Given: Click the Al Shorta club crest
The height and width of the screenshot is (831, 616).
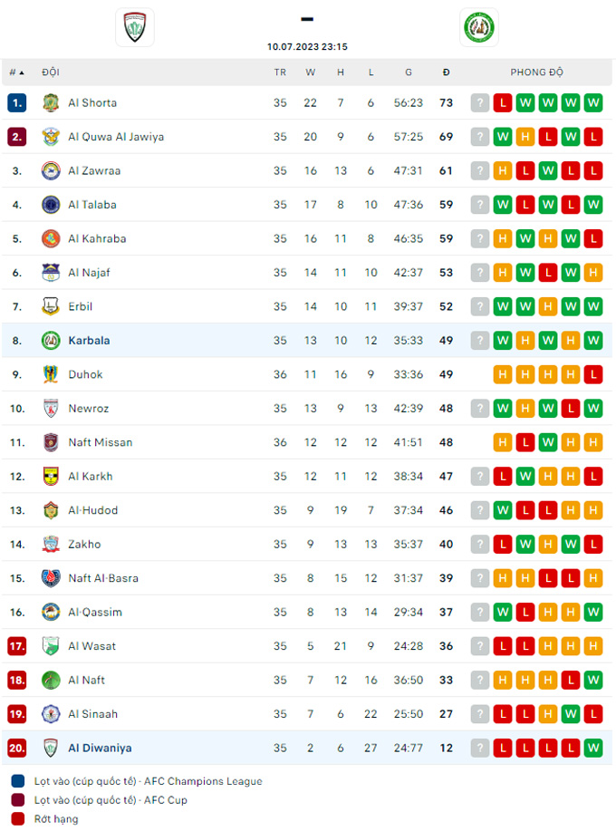Looking at the screenshot, I should 51,103.
